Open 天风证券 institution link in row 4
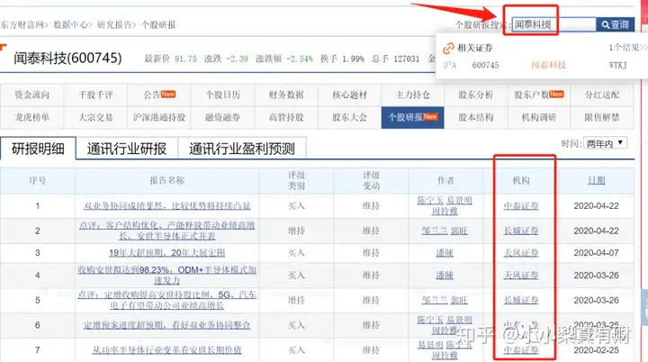This screenshot has width=648, height=362. 521,276
